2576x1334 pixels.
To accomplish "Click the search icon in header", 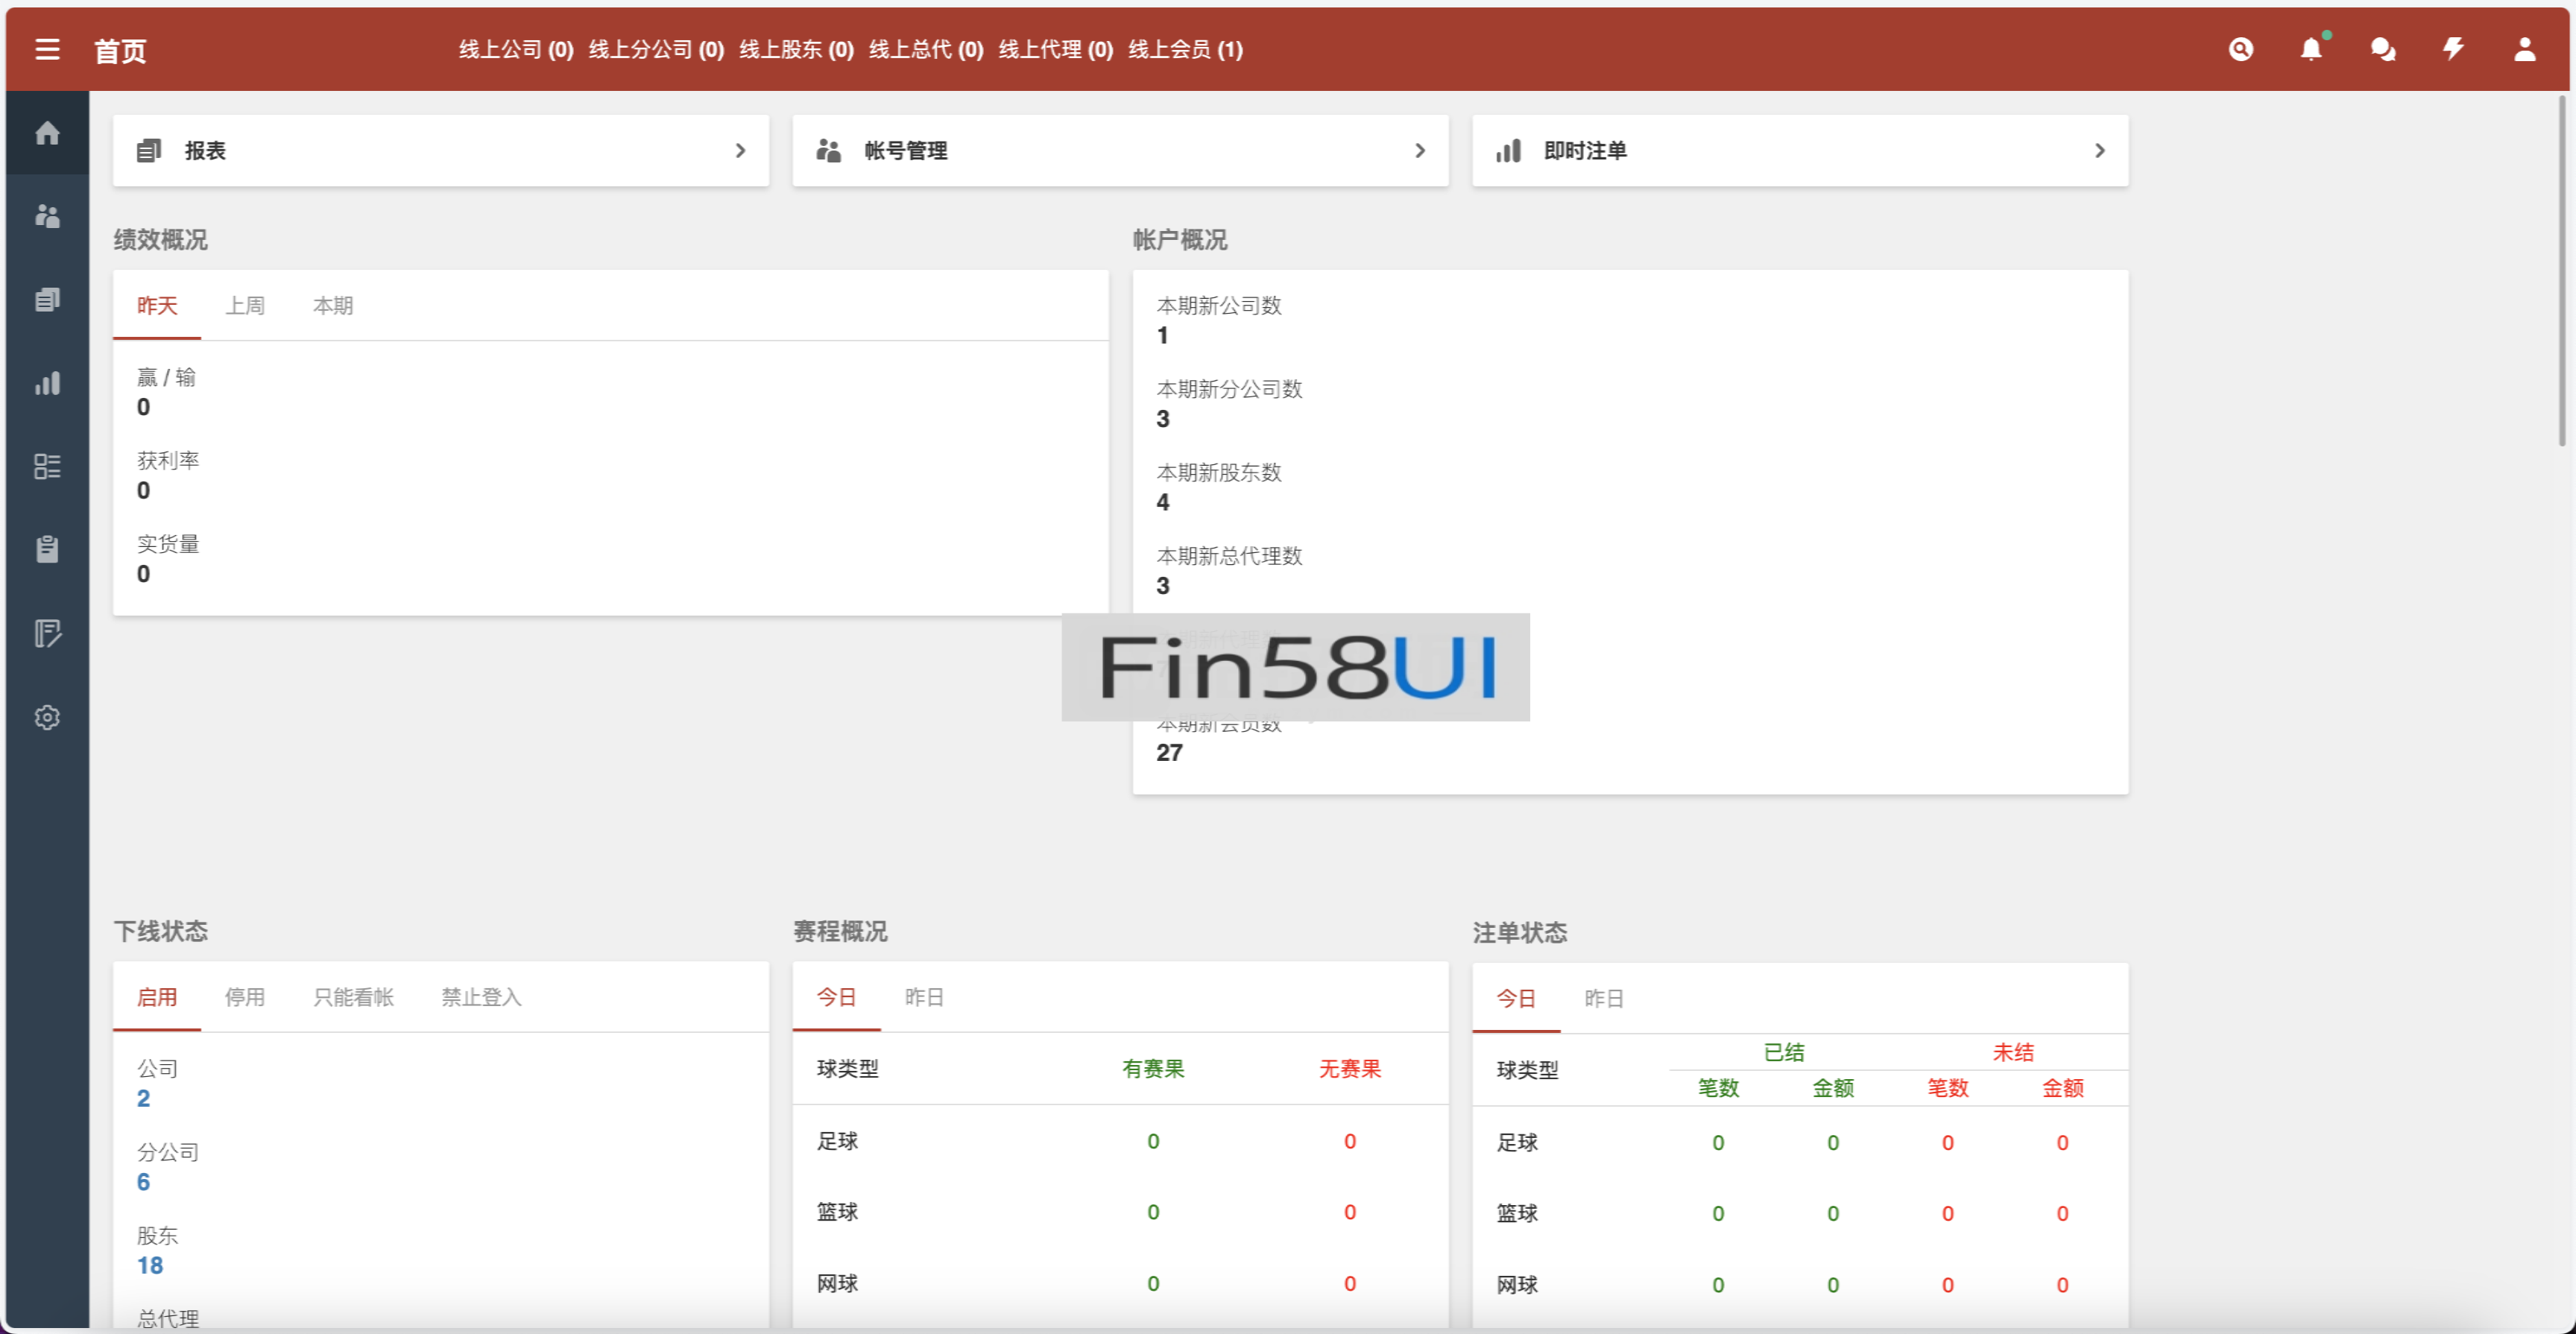I will pos(2241,49).
